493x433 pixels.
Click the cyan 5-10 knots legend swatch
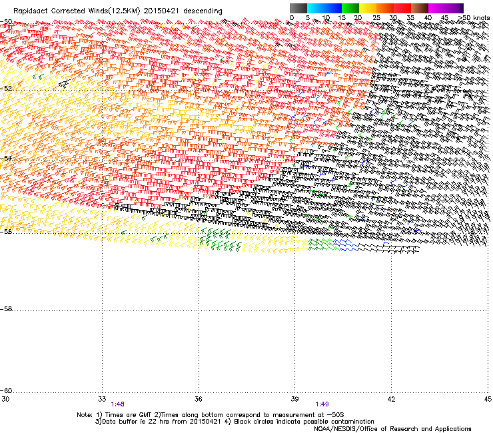pos(316,8)
